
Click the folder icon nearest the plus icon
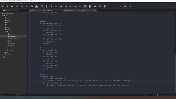tap(12, 7)
